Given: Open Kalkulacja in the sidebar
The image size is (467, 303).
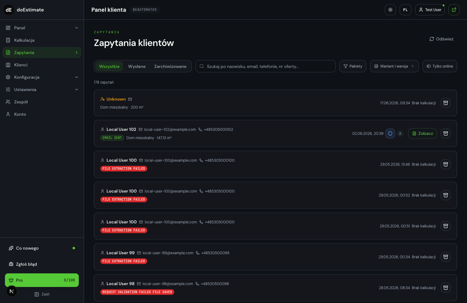Looking at the screenshot, I should [42, 40].
